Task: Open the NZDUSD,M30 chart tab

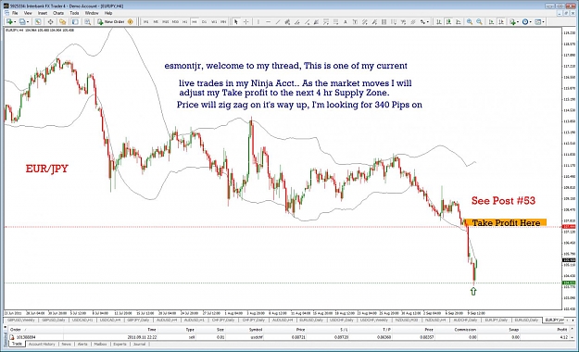Action: (406, 320)
